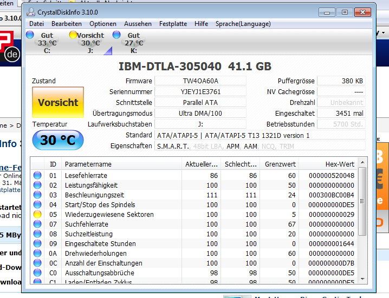Click status icon of Start/Stop des Spindels
Viewport: 389px width, 298px height.
tap(37, 204)
